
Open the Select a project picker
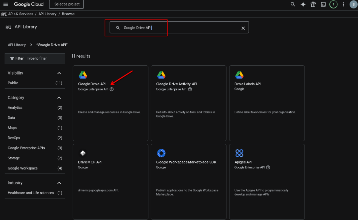pyautogui.click(x=67, y=4)
